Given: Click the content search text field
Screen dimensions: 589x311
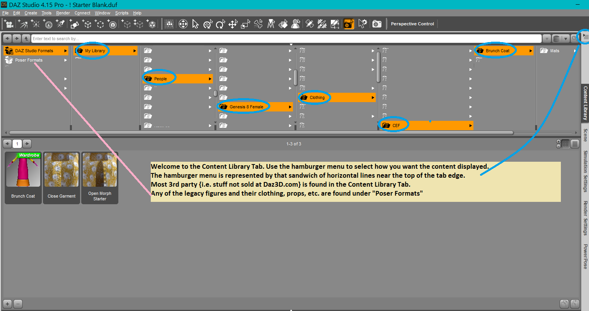Looking at the screenshot, I should [x=286, y=39].
